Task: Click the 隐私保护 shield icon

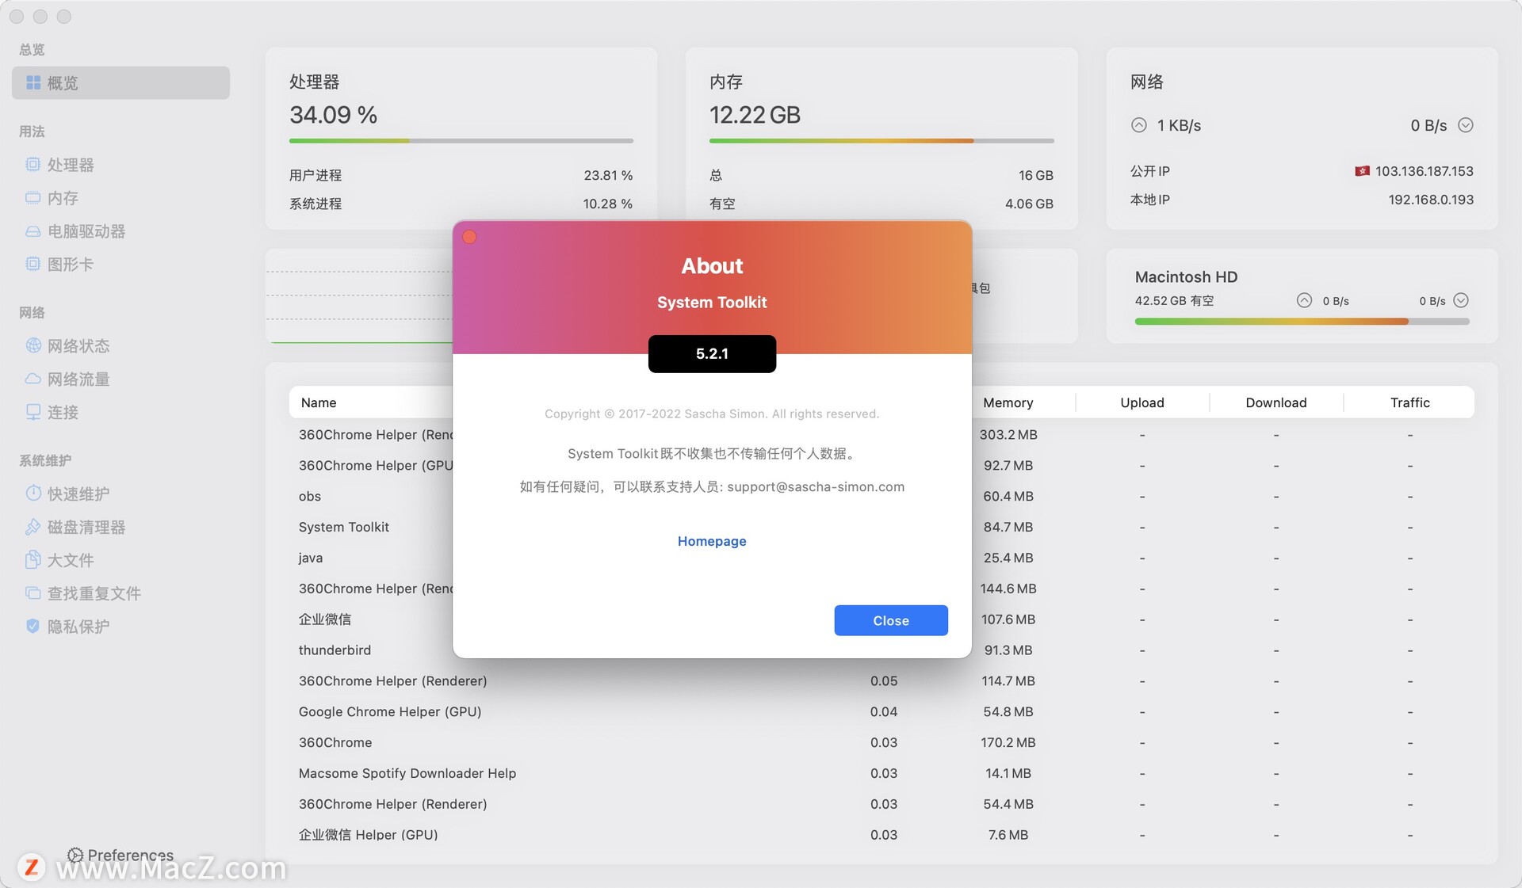Action: (x=33, y=627)
